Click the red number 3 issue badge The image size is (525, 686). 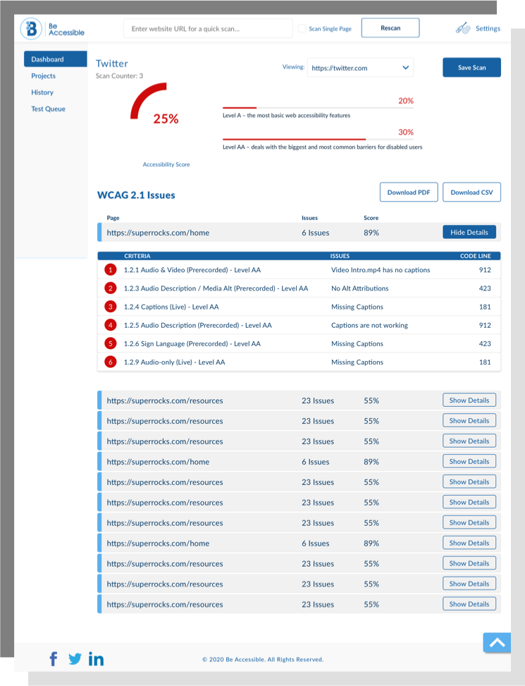(x=111, y=307)
